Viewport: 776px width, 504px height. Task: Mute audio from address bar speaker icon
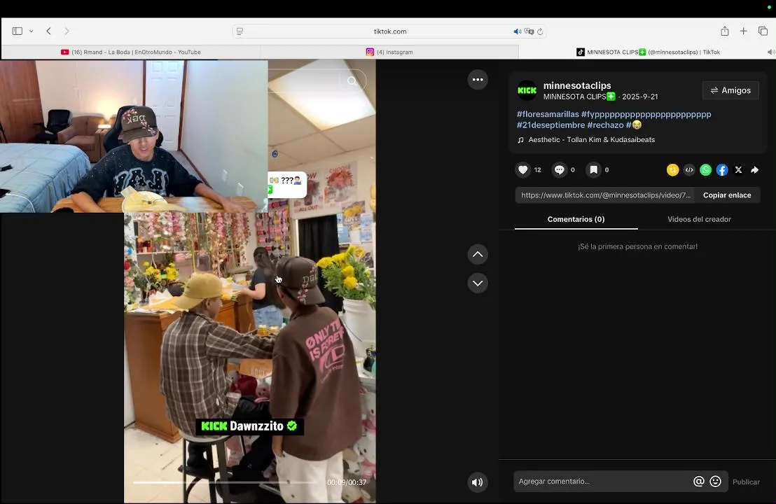pos(517,31)
